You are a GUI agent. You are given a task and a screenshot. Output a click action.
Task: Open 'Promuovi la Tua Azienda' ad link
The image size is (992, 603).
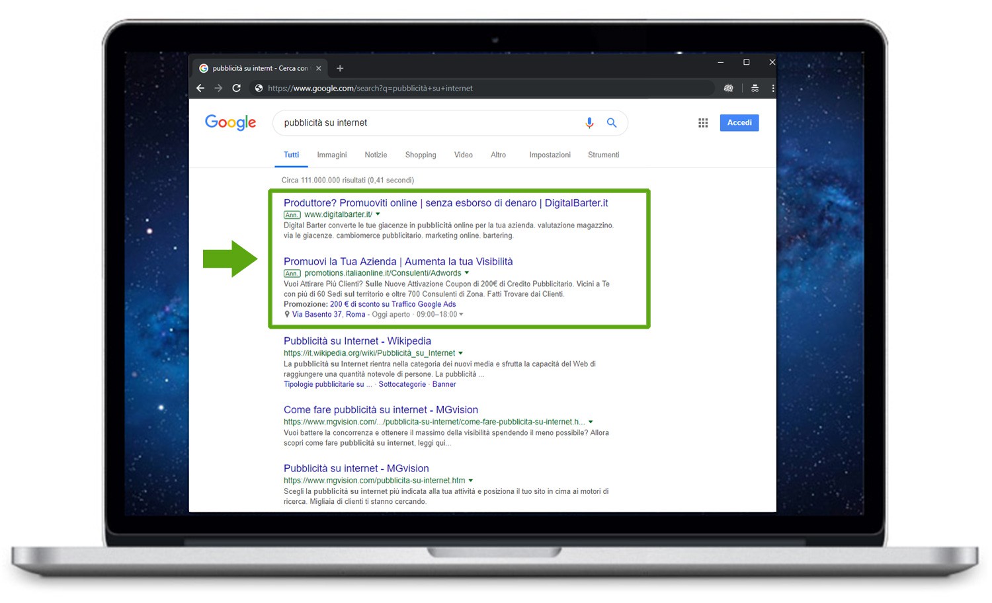(398, 262)
